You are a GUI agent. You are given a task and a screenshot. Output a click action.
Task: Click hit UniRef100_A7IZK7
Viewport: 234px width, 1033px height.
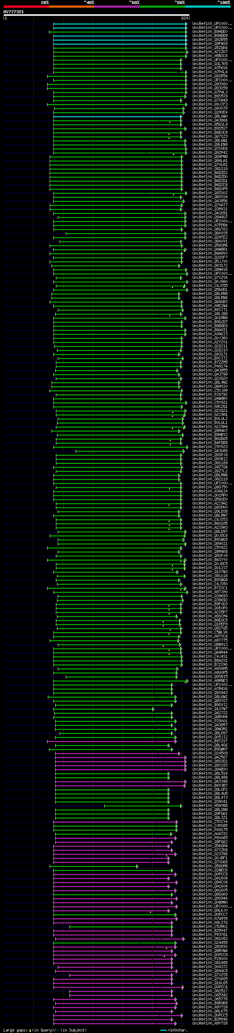click(210, 52)
